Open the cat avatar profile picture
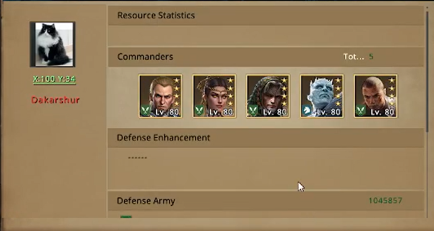Screen dimensions: 434x231 tap(52, 44)
